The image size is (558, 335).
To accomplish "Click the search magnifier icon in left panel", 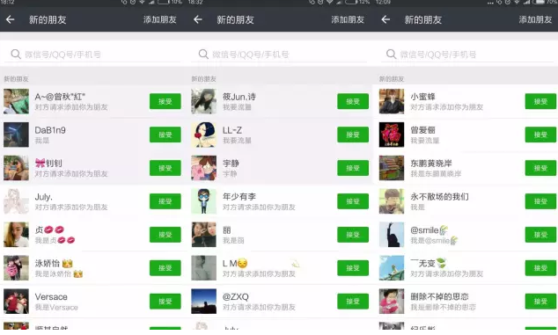I will pyautogui.click(x=16, y=54).
